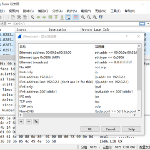Open the 无线(W) menu
Screen dimensions: 150x150
coord(101,11)
